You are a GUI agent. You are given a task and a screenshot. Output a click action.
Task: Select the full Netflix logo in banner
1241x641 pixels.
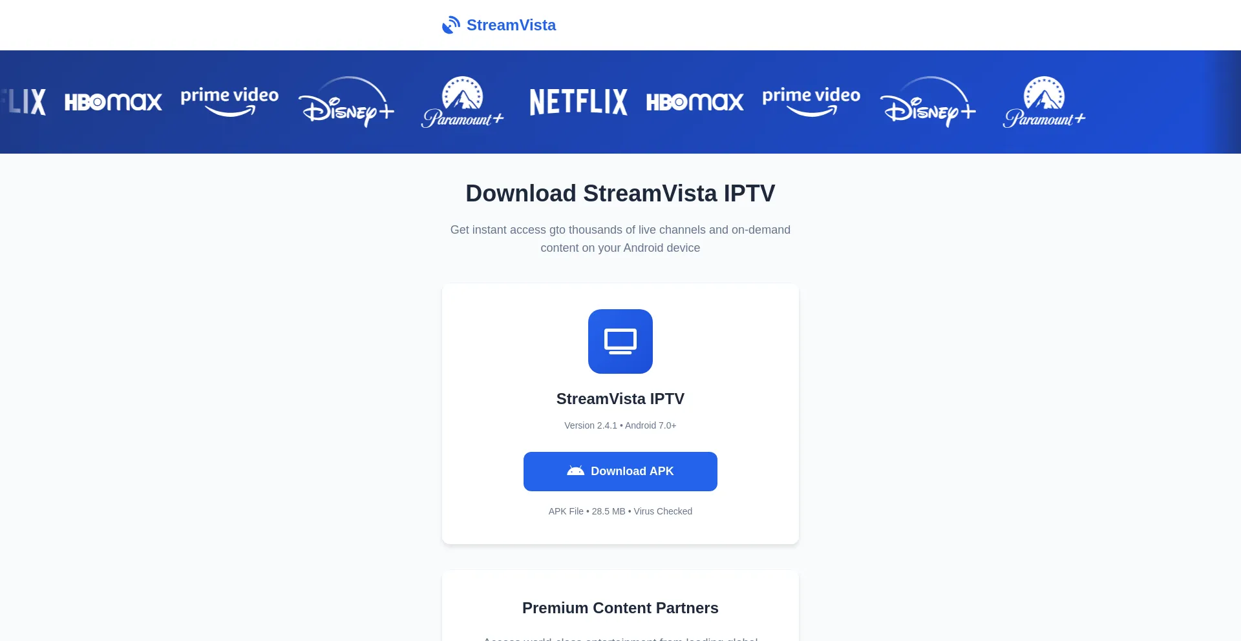coord(578,102)
